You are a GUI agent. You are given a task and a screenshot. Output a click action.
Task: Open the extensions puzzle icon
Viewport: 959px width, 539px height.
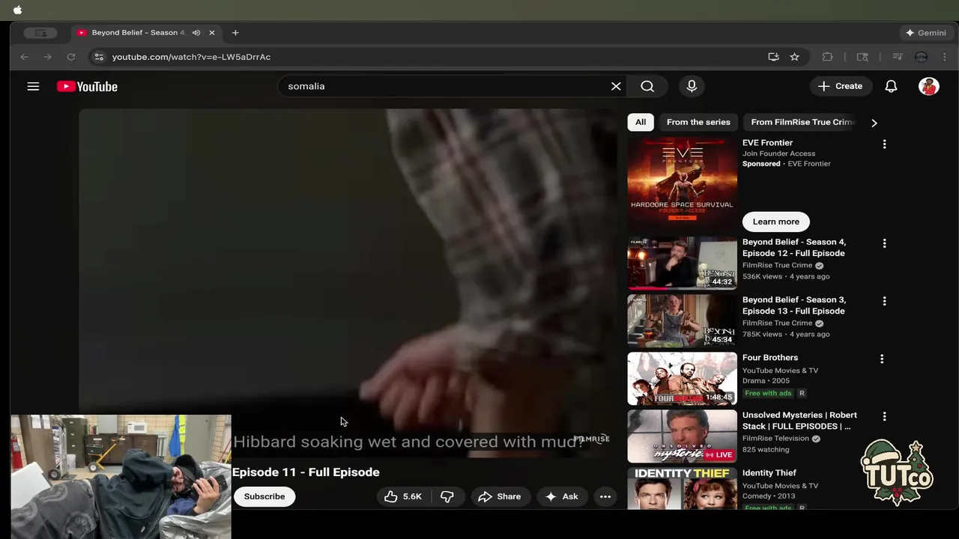[827, 57]
